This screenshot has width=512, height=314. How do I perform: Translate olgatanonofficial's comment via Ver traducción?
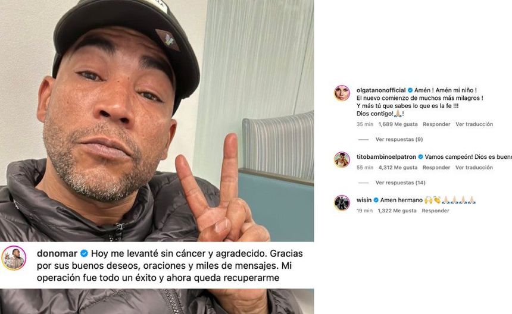[474, 124]
